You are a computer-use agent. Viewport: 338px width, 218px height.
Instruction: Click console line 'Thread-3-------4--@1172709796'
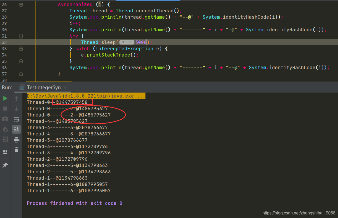coord(69,153)
